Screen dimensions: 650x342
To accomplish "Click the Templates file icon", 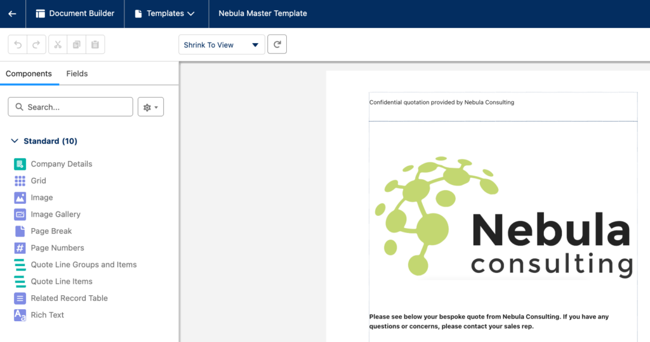I will coord(138,14).
